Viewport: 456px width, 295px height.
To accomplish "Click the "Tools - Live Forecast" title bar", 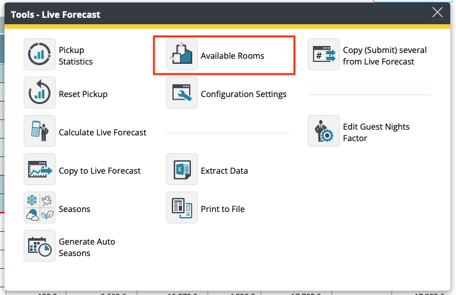I will pos(192,13).
